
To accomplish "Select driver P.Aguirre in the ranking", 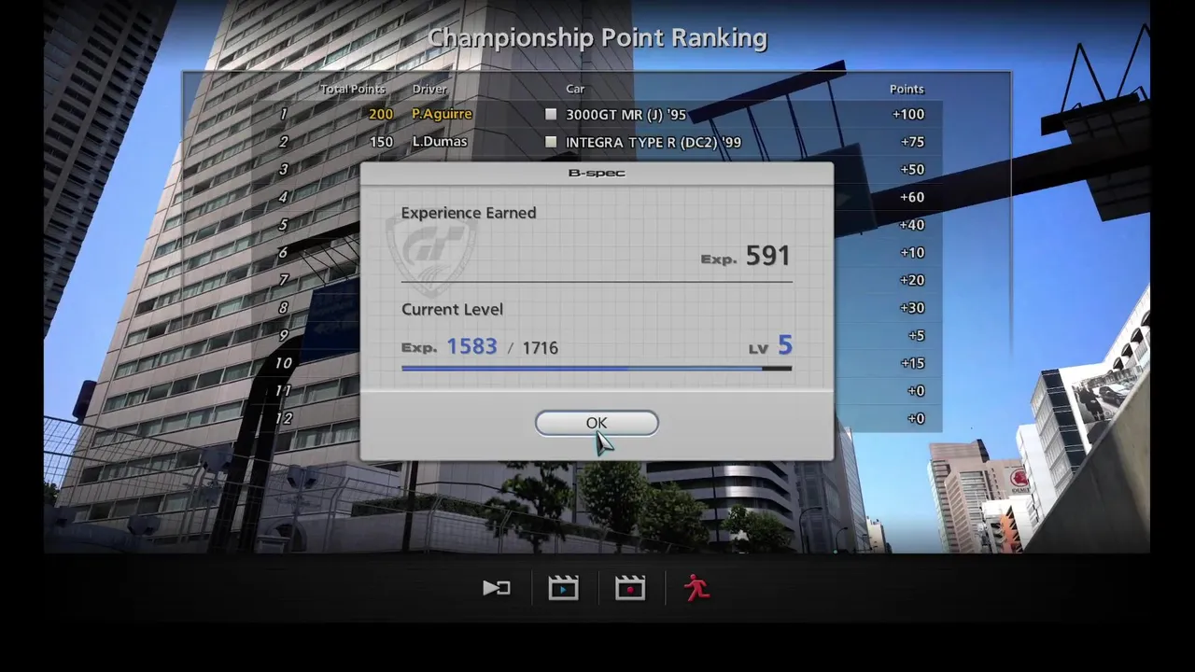I will [442, 114].
